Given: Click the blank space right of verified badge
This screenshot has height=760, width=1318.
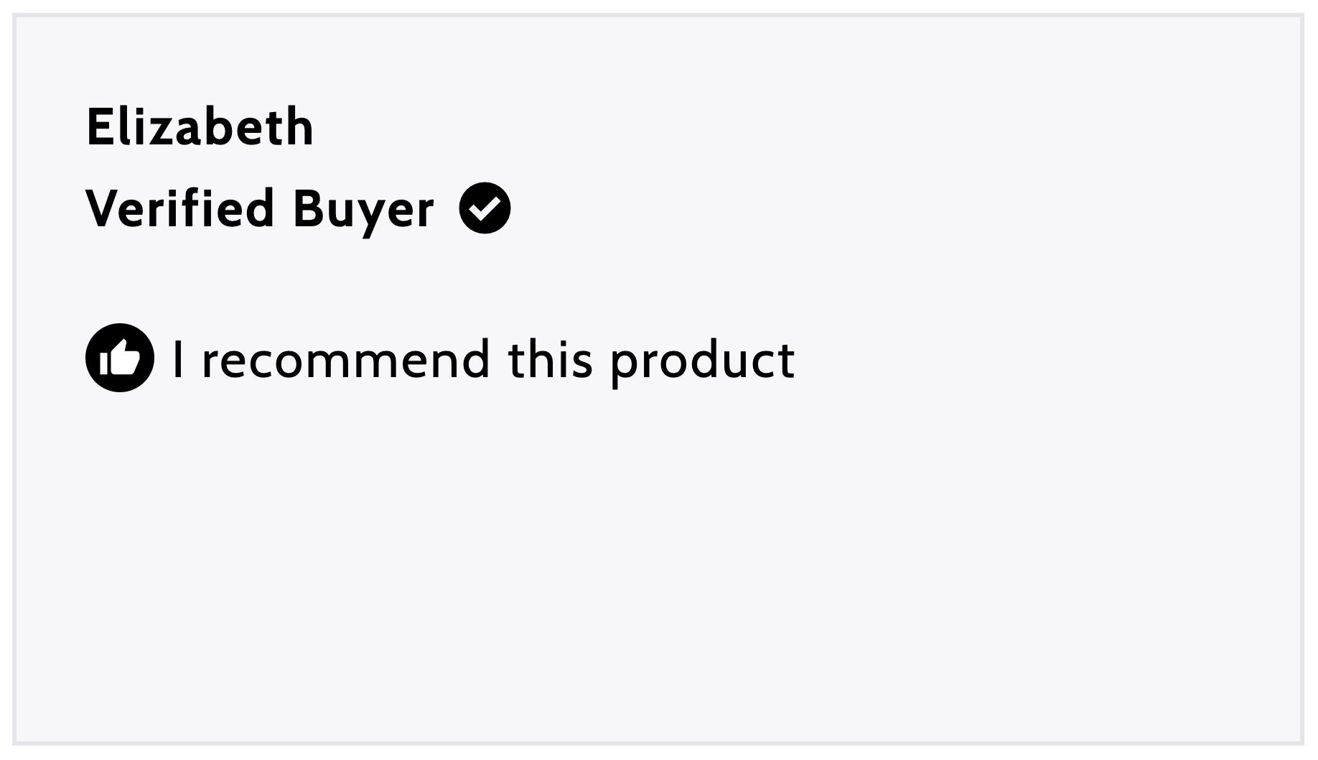Looking at the screenshot, I should click(x=897, y=208).
